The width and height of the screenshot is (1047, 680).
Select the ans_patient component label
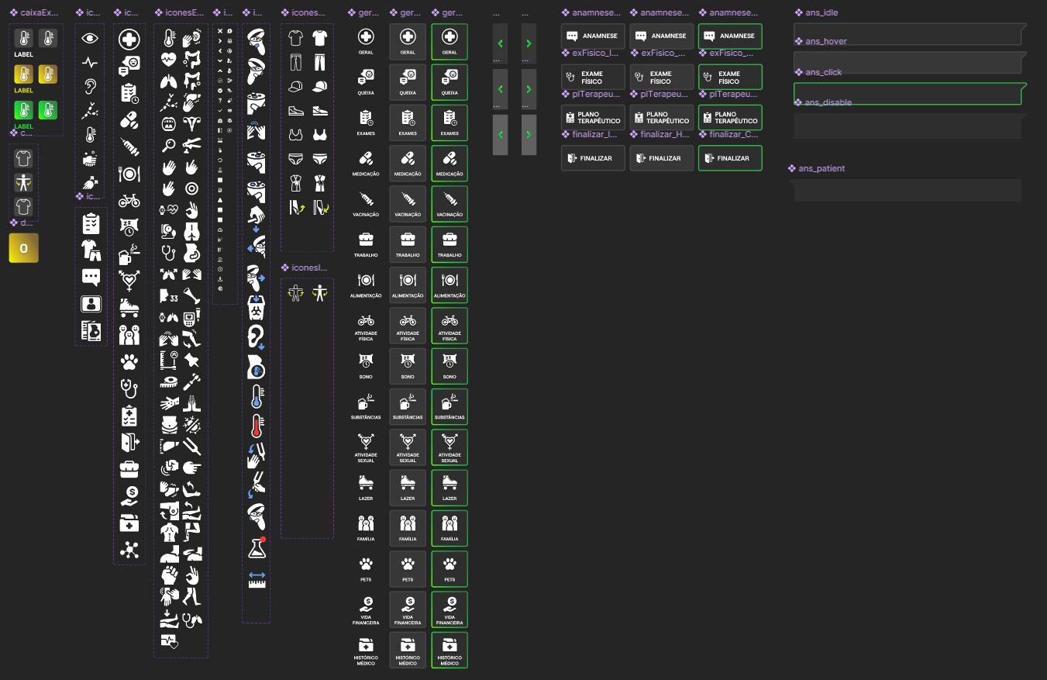(x=821, y=168)
